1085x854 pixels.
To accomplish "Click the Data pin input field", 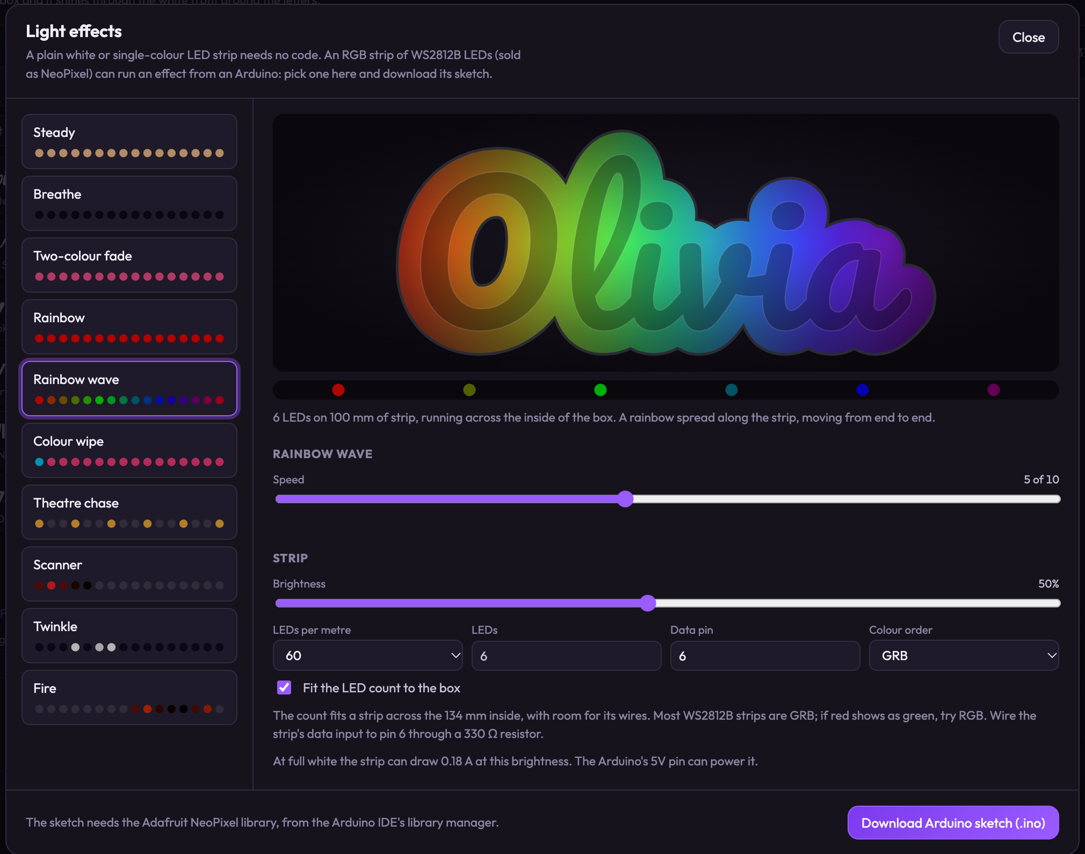I will 765,655.
